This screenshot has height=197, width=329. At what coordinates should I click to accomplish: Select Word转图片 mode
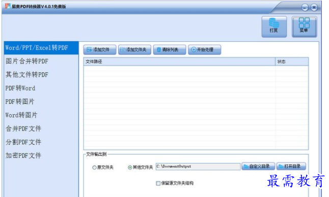41,115
